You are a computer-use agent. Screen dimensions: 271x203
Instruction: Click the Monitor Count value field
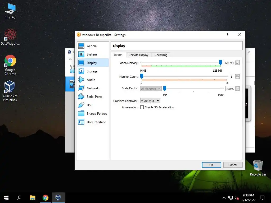click(x=232, y=76)
